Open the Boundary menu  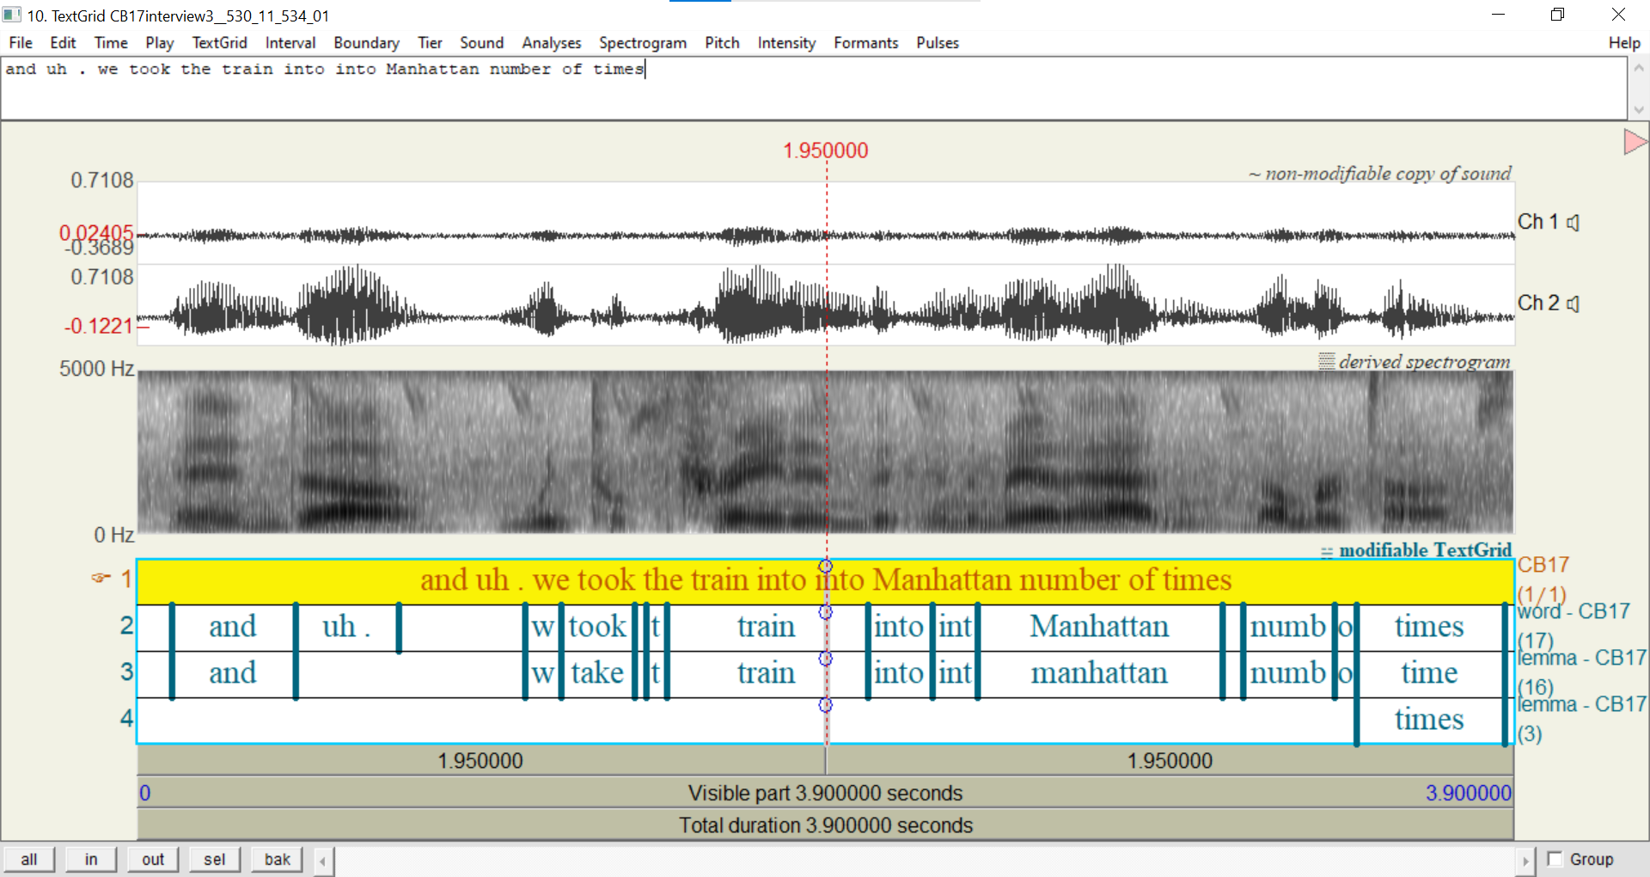pos(366,43)
